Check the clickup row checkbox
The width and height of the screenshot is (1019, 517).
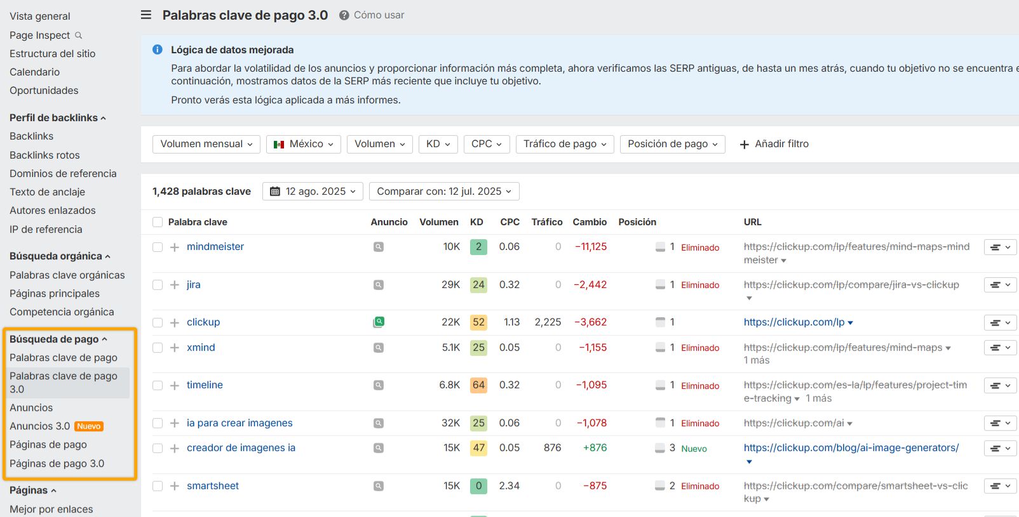click(158, 323)
